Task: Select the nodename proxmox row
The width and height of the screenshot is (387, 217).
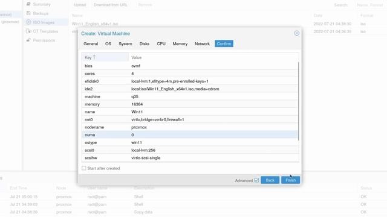Action: click(x=189, y=127)
